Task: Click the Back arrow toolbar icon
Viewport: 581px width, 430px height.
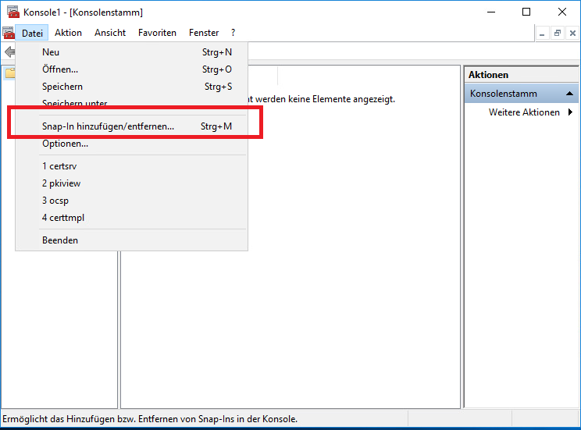Action: pos(9,52)
